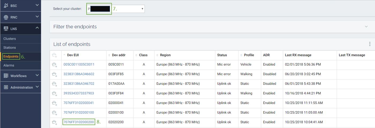This screenshot has width=375, height=128.
Task: Open the three-dot menu for List of endpoints
Action: pyautogui.click(x=370, y=44)
